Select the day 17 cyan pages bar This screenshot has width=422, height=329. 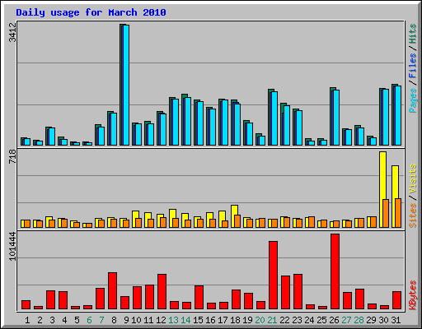point(225,123)
